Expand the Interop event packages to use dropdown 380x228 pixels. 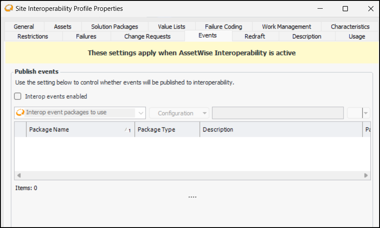click(x=141, y=113)
